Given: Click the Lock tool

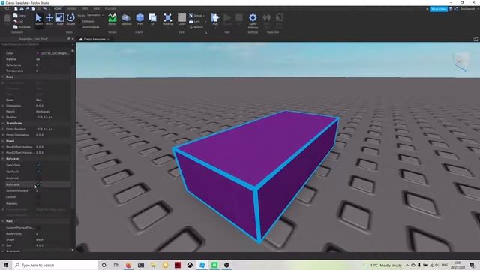Looking at the screenshot, I should (195, 21).
